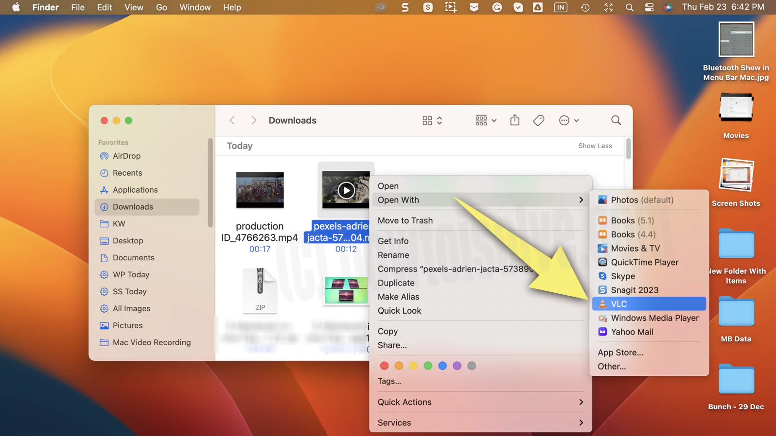The width and height of the screenshot is (776, 436).
Task: Choose Rename in context menu
Action: pyautogui.click(x=480, y=255)
